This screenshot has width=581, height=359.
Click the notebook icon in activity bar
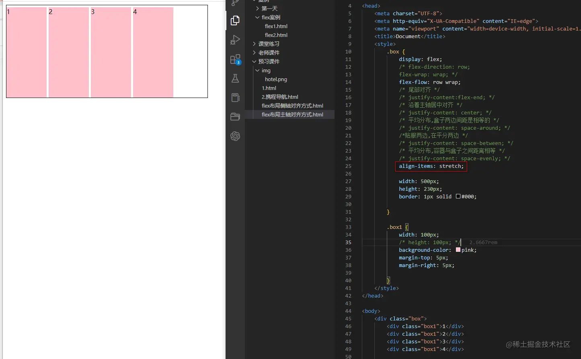235,98
